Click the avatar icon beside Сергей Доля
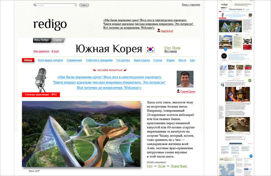The image size is (271, 176). coord(178,91)
